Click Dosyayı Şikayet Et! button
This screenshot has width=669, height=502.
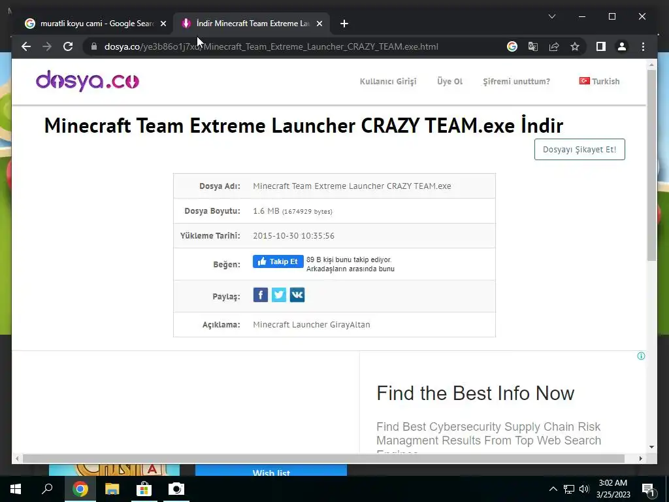click(579, 150)
